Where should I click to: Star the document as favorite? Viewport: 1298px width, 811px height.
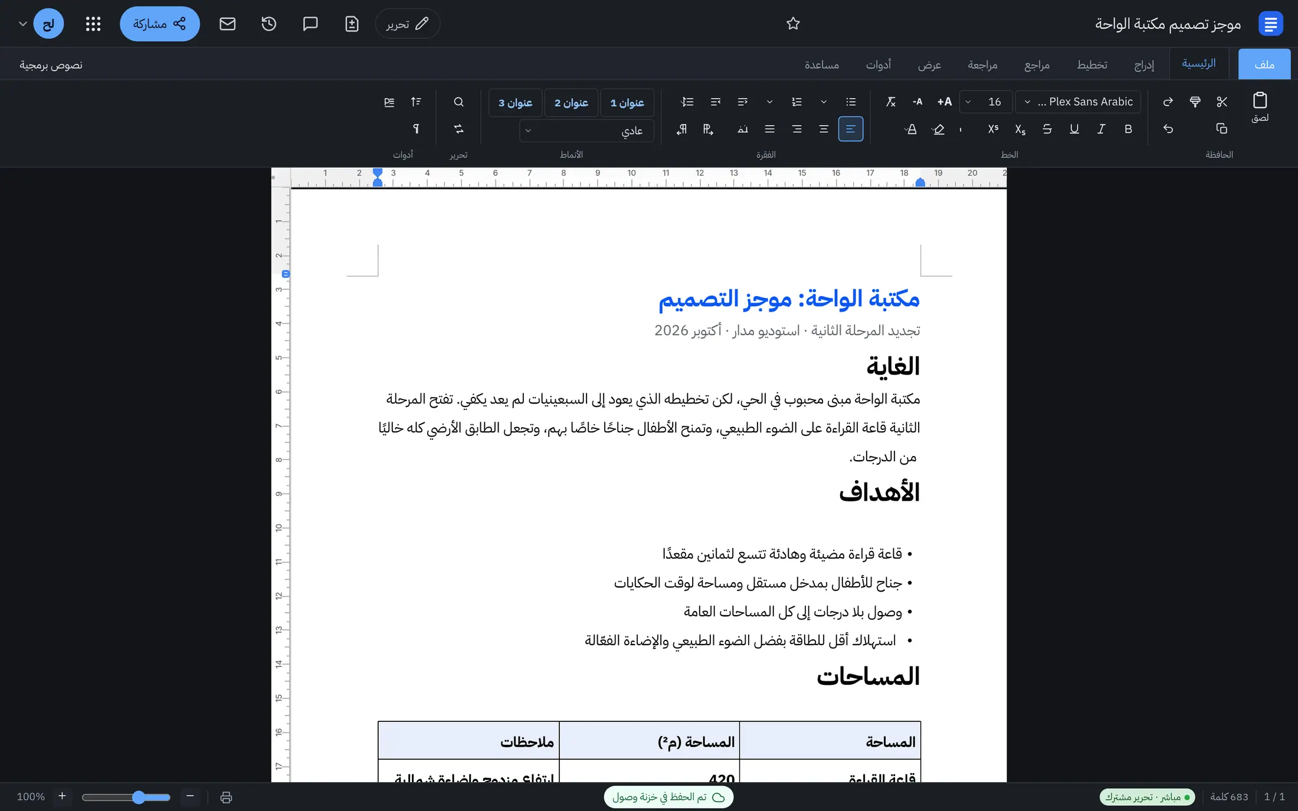(793, 24)
